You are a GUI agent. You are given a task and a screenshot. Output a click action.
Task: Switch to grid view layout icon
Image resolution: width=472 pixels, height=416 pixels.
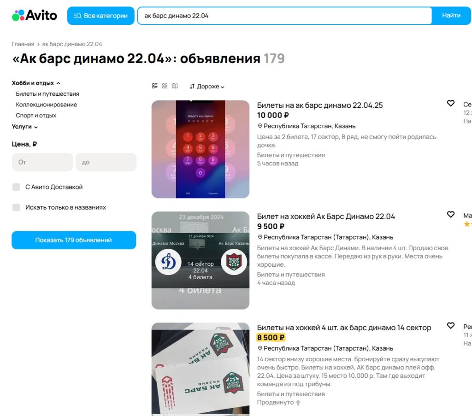[165, 86]
